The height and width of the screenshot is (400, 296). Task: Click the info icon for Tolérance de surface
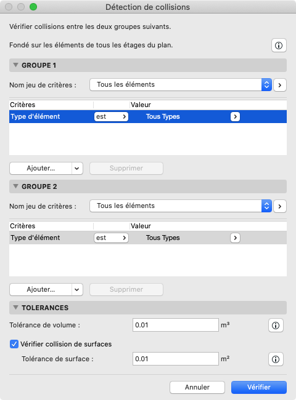[276, 359]
